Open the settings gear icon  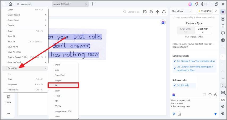click(203, 4)
